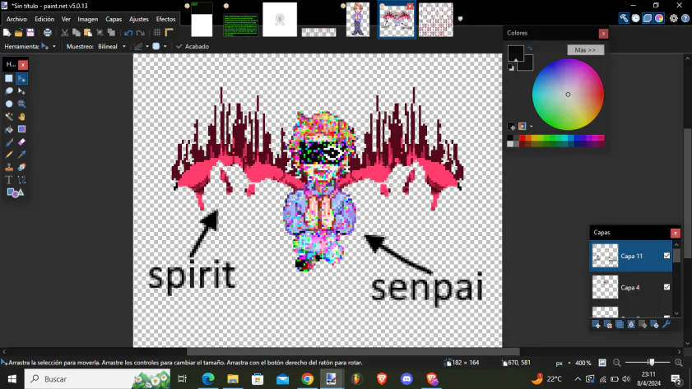Viewport: 692px width, 389px height.
Task: Open the Archivo menu
Action: [16, 19]
